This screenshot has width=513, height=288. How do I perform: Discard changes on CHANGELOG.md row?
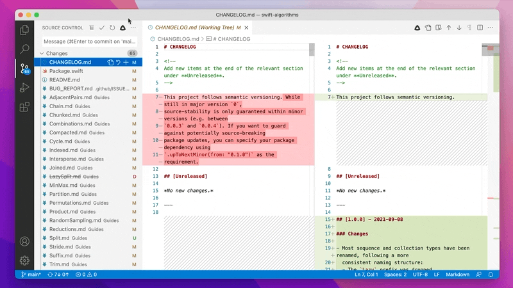[118, 62]
